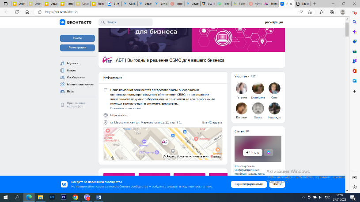Click inside the Поиск search field
Image resolution: width=360 pixels, height=202 pixels.
[128, 22]
